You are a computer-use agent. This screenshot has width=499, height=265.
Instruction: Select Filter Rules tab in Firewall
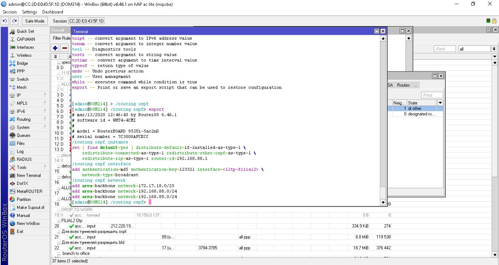(62, 38)
